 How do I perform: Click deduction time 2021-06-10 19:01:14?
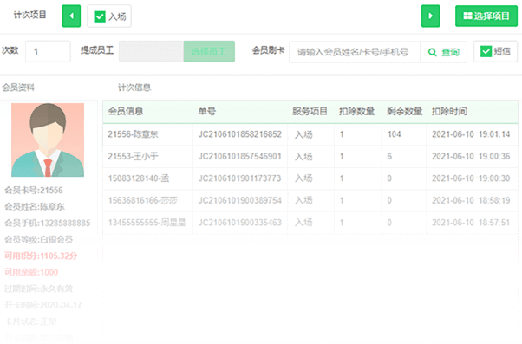471,134
